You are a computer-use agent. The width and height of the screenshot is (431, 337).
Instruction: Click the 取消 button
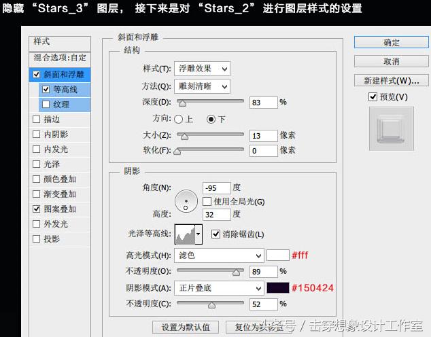click(392, 62)
